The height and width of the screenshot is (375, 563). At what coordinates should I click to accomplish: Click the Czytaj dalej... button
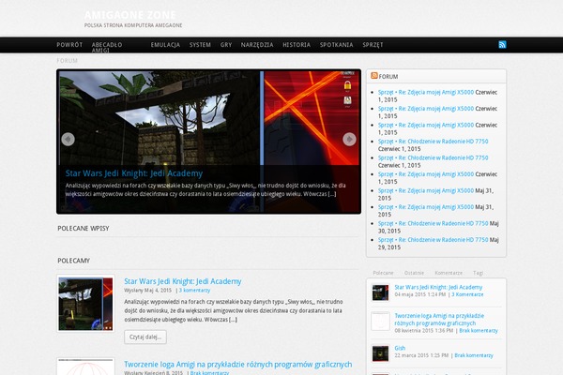pyautogui.click(x=145, y=337)
